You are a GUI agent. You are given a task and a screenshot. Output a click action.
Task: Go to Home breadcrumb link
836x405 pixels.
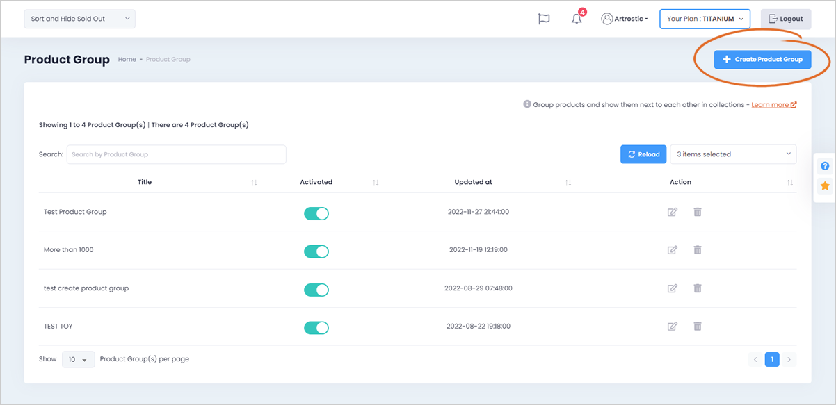pyautogui.click(x=127, y=60)
